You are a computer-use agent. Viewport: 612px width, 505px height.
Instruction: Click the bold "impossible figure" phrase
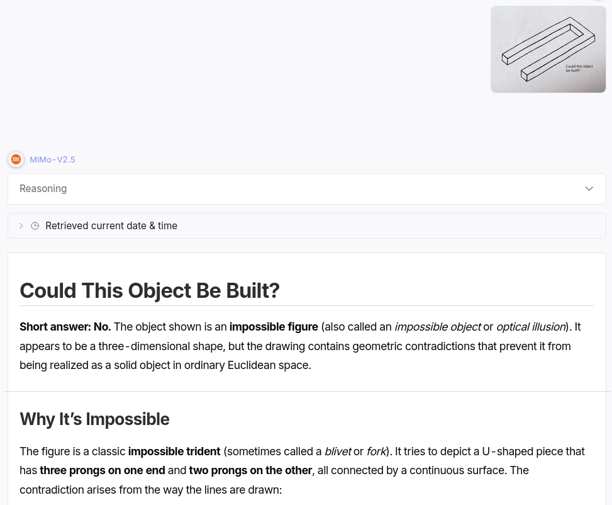click(x=274, y=327)
